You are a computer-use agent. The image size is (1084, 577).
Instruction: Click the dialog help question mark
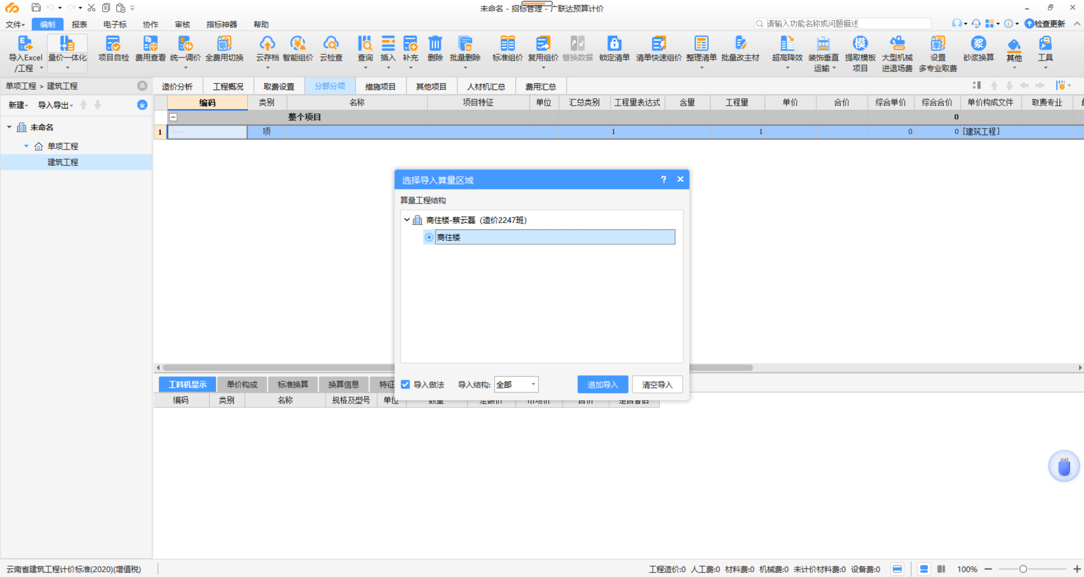[x=663, y=179]
